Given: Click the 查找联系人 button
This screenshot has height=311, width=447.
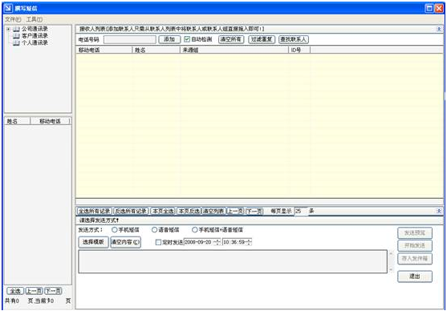Looking at the screenshot, I should pos(294,39).
